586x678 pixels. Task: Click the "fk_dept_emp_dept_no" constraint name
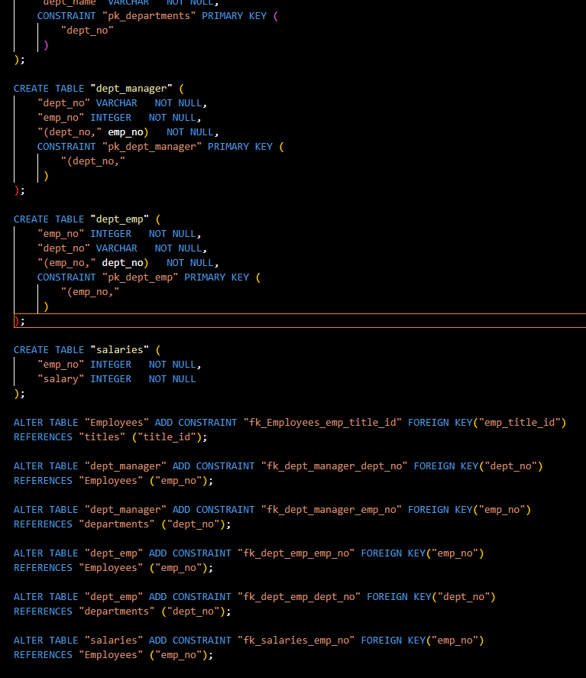299,597
